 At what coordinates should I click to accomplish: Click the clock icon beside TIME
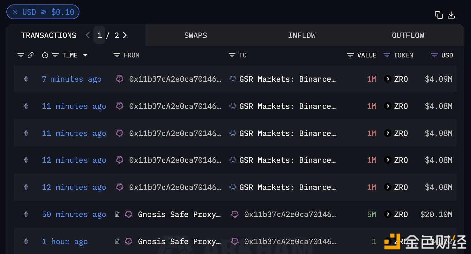[45, 55]
